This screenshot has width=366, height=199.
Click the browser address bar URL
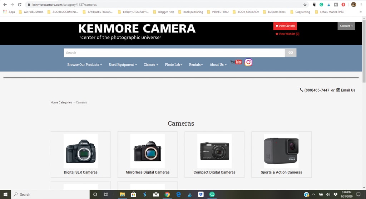(64, 4)
